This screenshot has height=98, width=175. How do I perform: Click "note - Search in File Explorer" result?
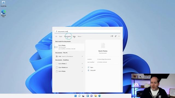point(66,56)
